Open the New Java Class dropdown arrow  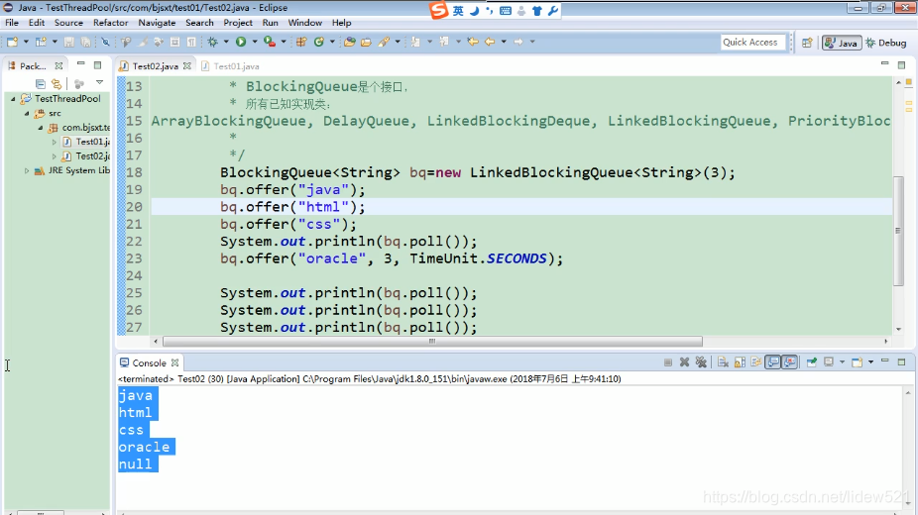tap(332, 42)
